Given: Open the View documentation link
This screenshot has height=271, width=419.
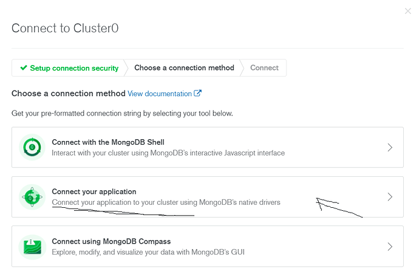Looking at the screenshot, I should [160, 94].
